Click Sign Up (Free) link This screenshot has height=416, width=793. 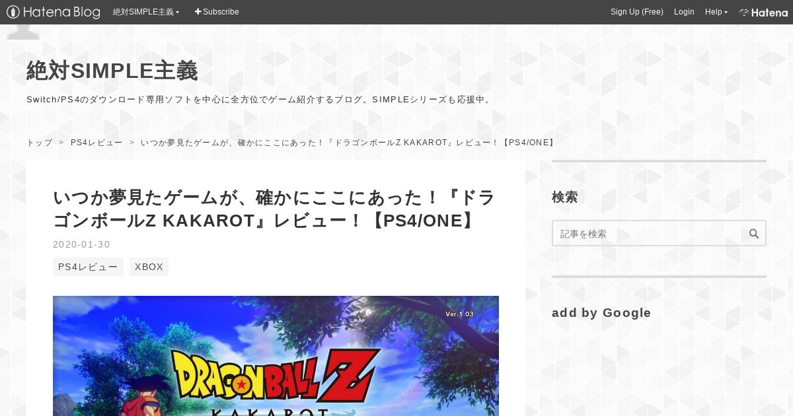(636, 12)
